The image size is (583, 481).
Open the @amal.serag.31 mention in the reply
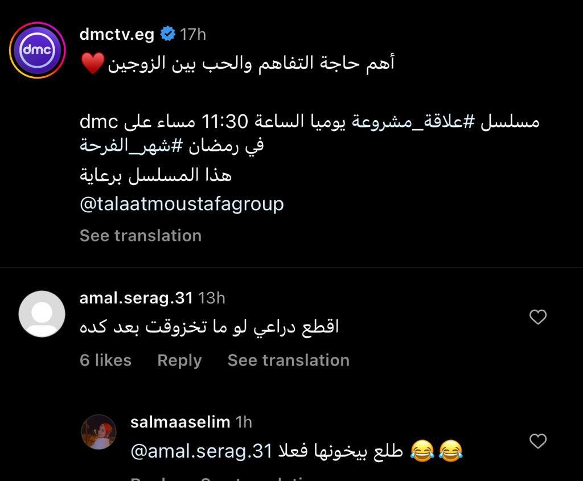tap(202, 451)
